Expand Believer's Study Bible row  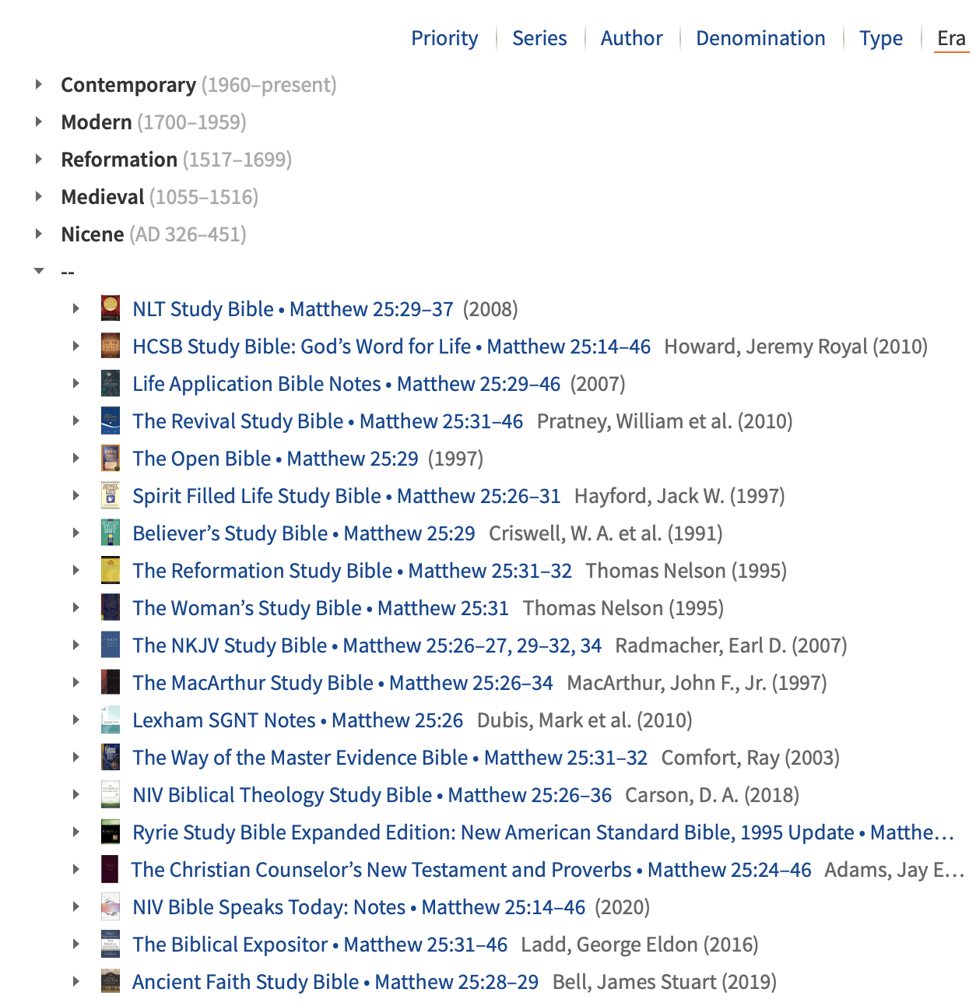tap(75, 533)
